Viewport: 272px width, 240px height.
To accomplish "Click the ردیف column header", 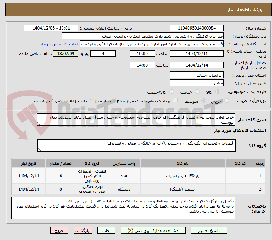I will pos(260,163).
